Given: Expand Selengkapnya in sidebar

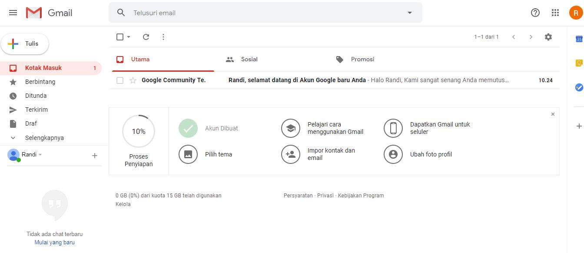Looking at the screenshot, I should point(44,138).
